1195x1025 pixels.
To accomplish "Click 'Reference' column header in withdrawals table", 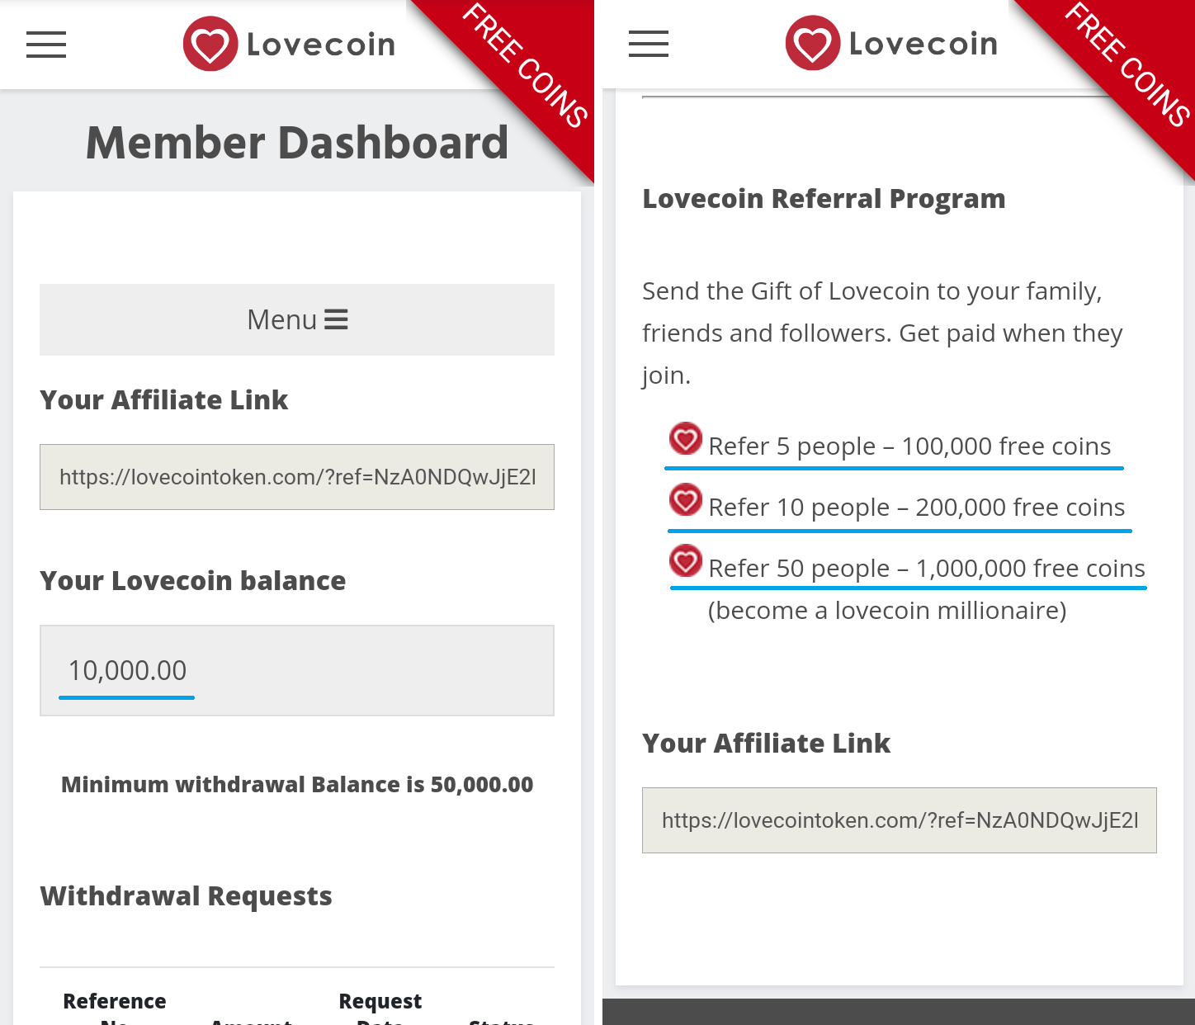I will (x=115, y=1001).
